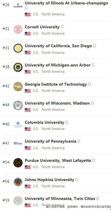Open University of California, San Diego link

58,46
